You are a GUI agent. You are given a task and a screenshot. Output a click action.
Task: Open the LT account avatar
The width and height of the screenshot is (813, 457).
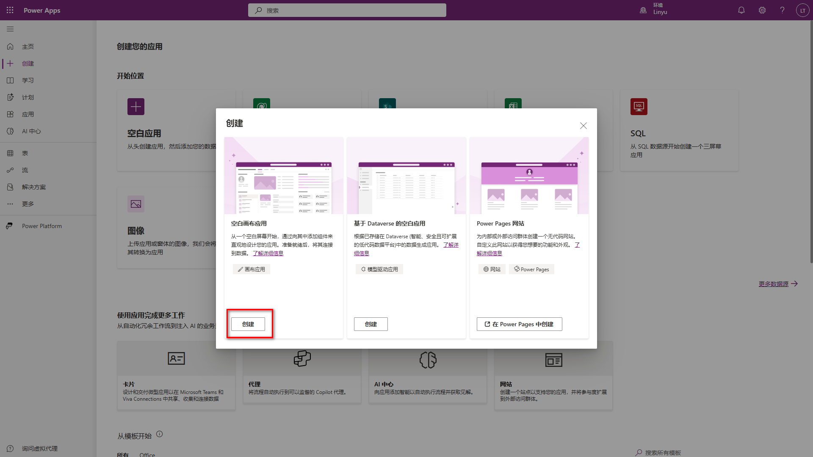pos(802,10)
